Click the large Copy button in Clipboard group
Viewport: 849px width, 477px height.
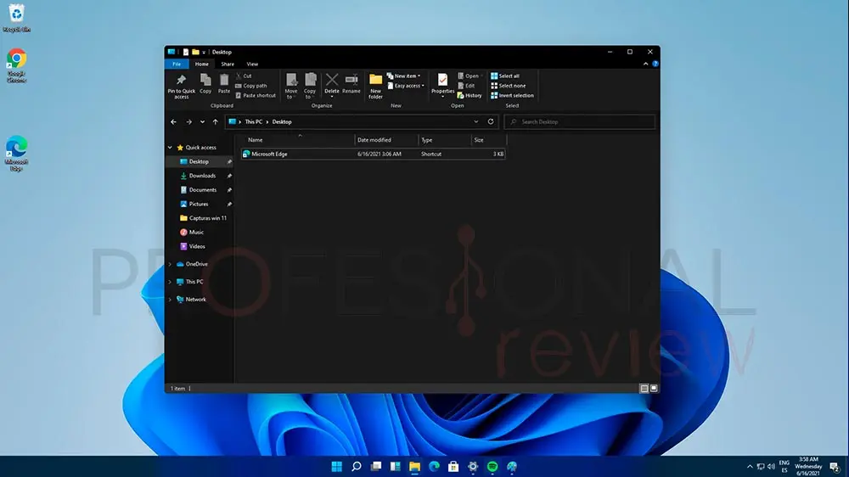tap(205, 84)
